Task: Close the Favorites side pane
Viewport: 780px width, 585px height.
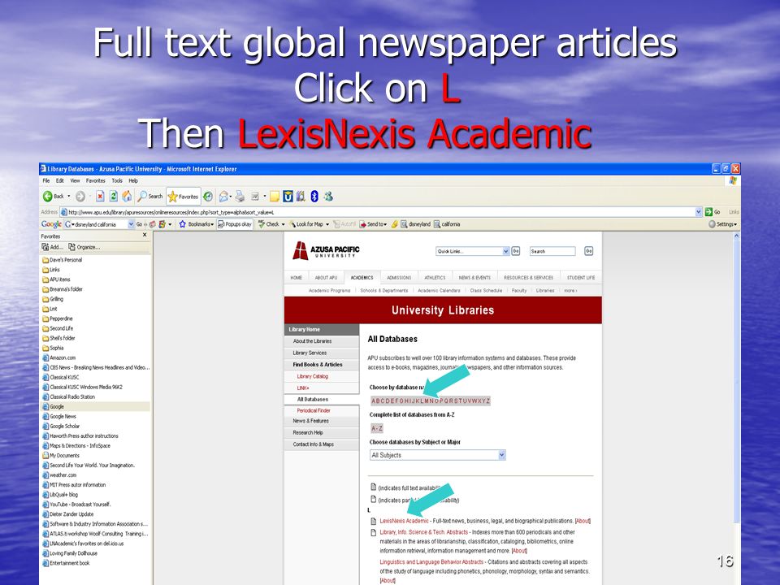Action: pyautogui.click(x=145, y=235)
